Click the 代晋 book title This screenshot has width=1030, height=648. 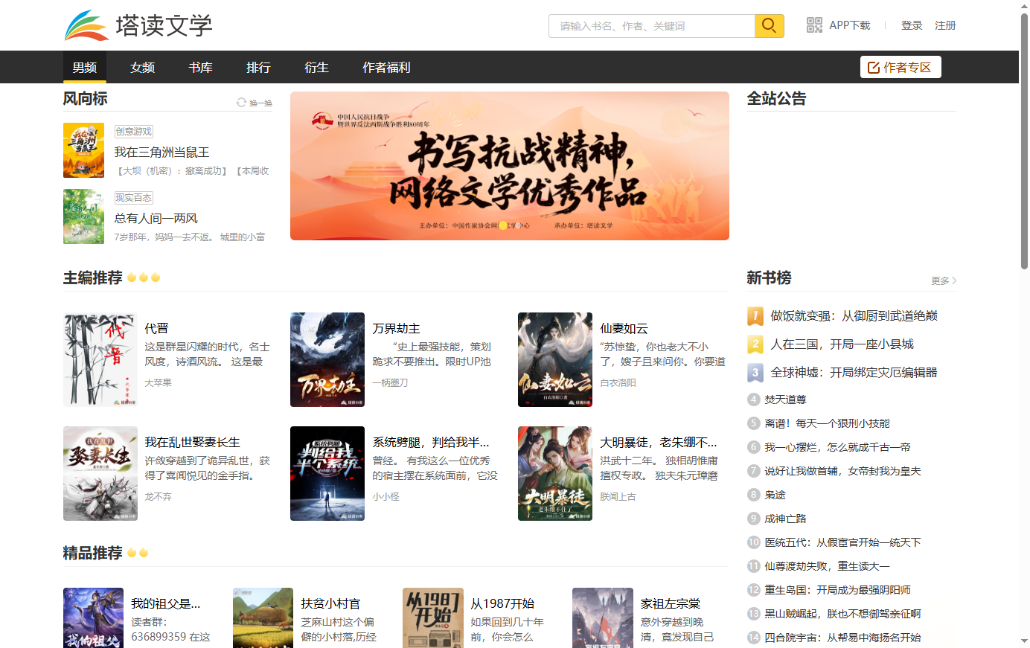click(156, 328)
